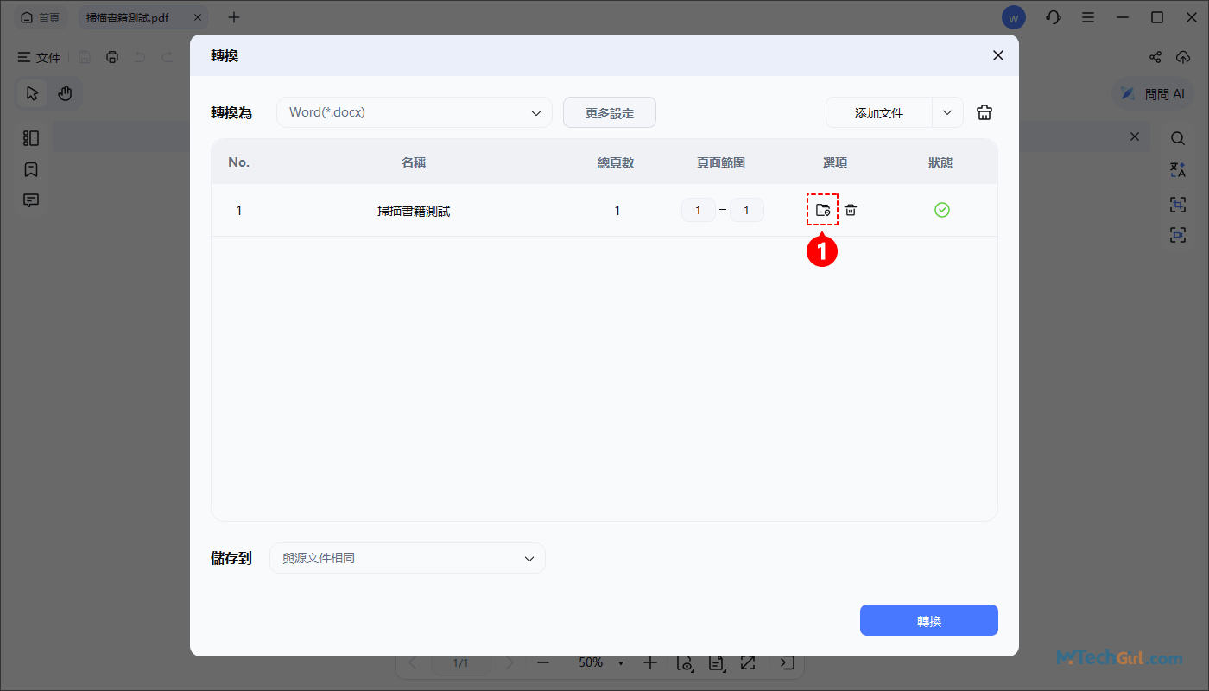Image resolution: width=1209 pixels, height=691 pixels.
Task: Open the page layout icon in bottom bar
Action: [716, 663]
